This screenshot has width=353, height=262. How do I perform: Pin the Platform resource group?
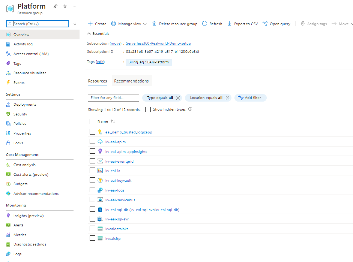tap(55, 6)
